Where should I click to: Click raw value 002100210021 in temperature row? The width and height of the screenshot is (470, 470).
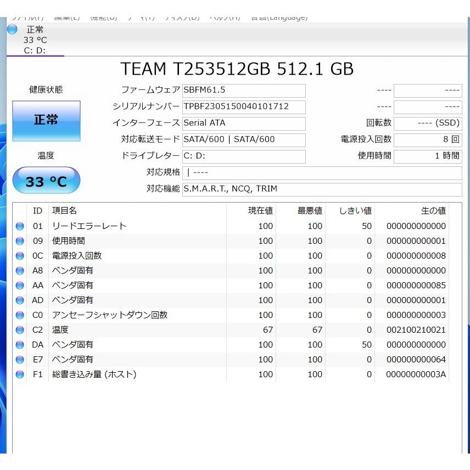click(416, 330)
